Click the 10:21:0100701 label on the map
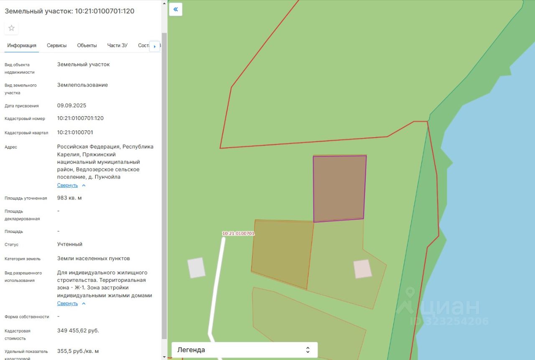The width and height of the screenshot is (535, 360). (238, 234)
